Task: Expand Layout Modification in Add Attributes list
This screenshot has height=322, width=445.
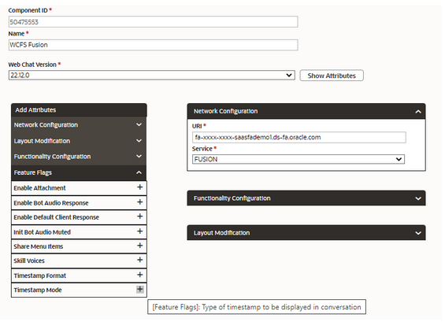Action: point(79,141)
